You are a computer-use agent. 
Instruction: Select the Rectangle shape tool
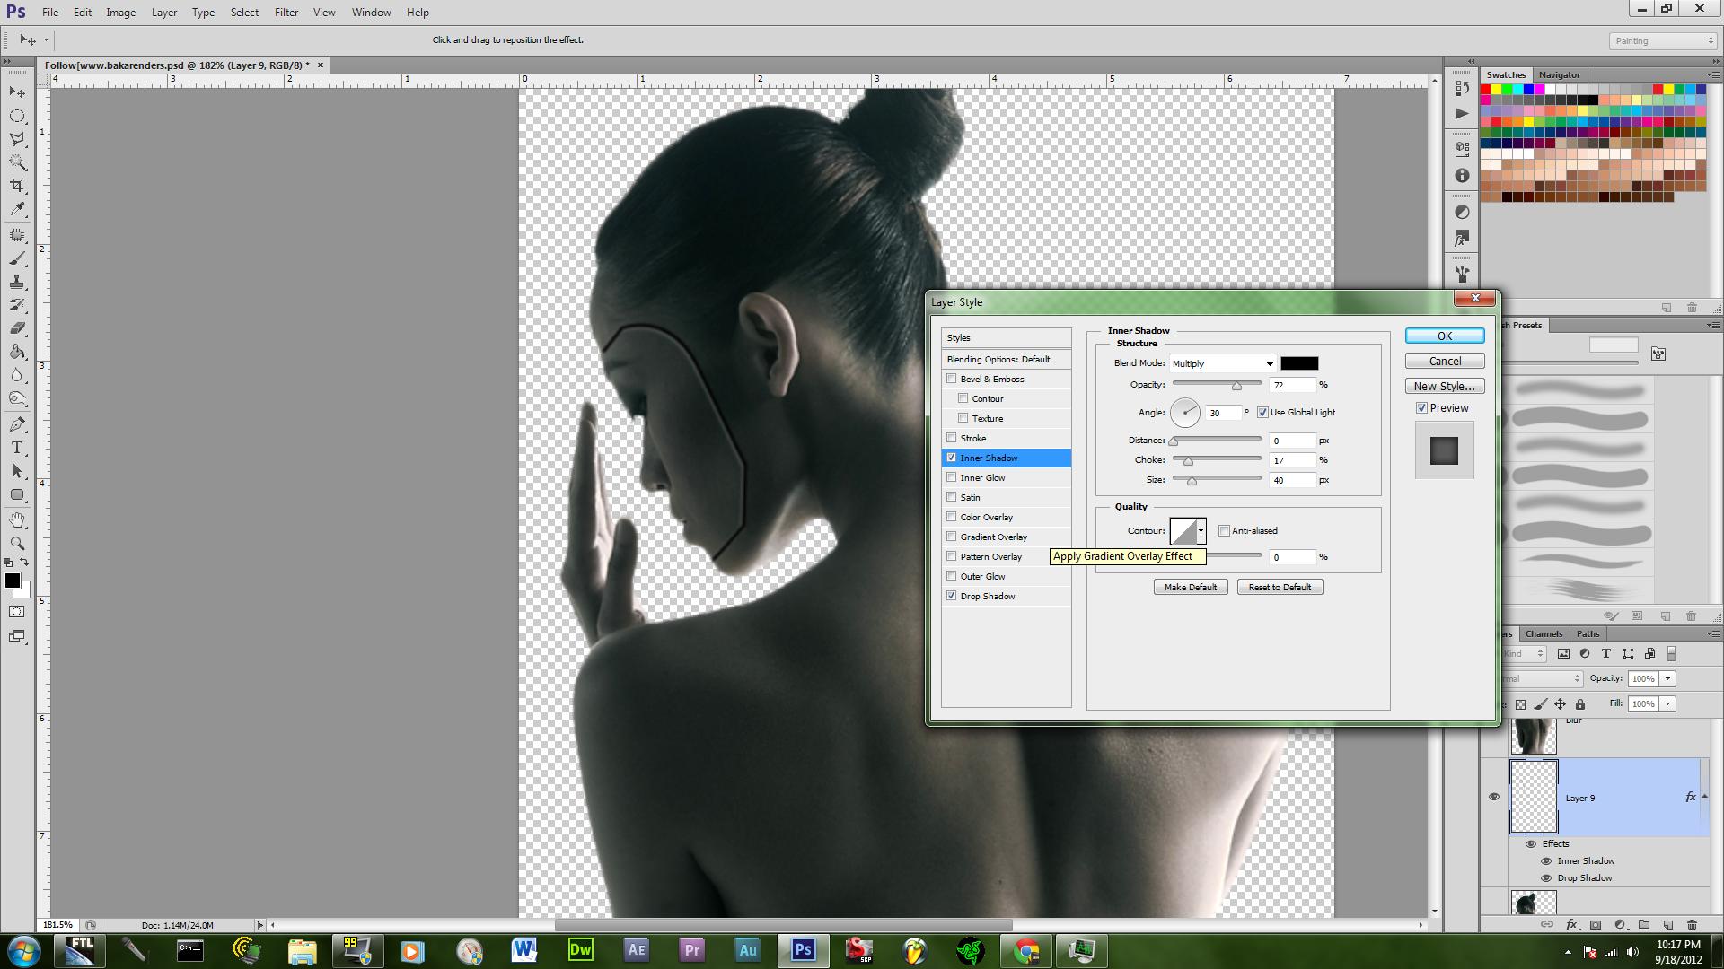[x=17, y=494]
